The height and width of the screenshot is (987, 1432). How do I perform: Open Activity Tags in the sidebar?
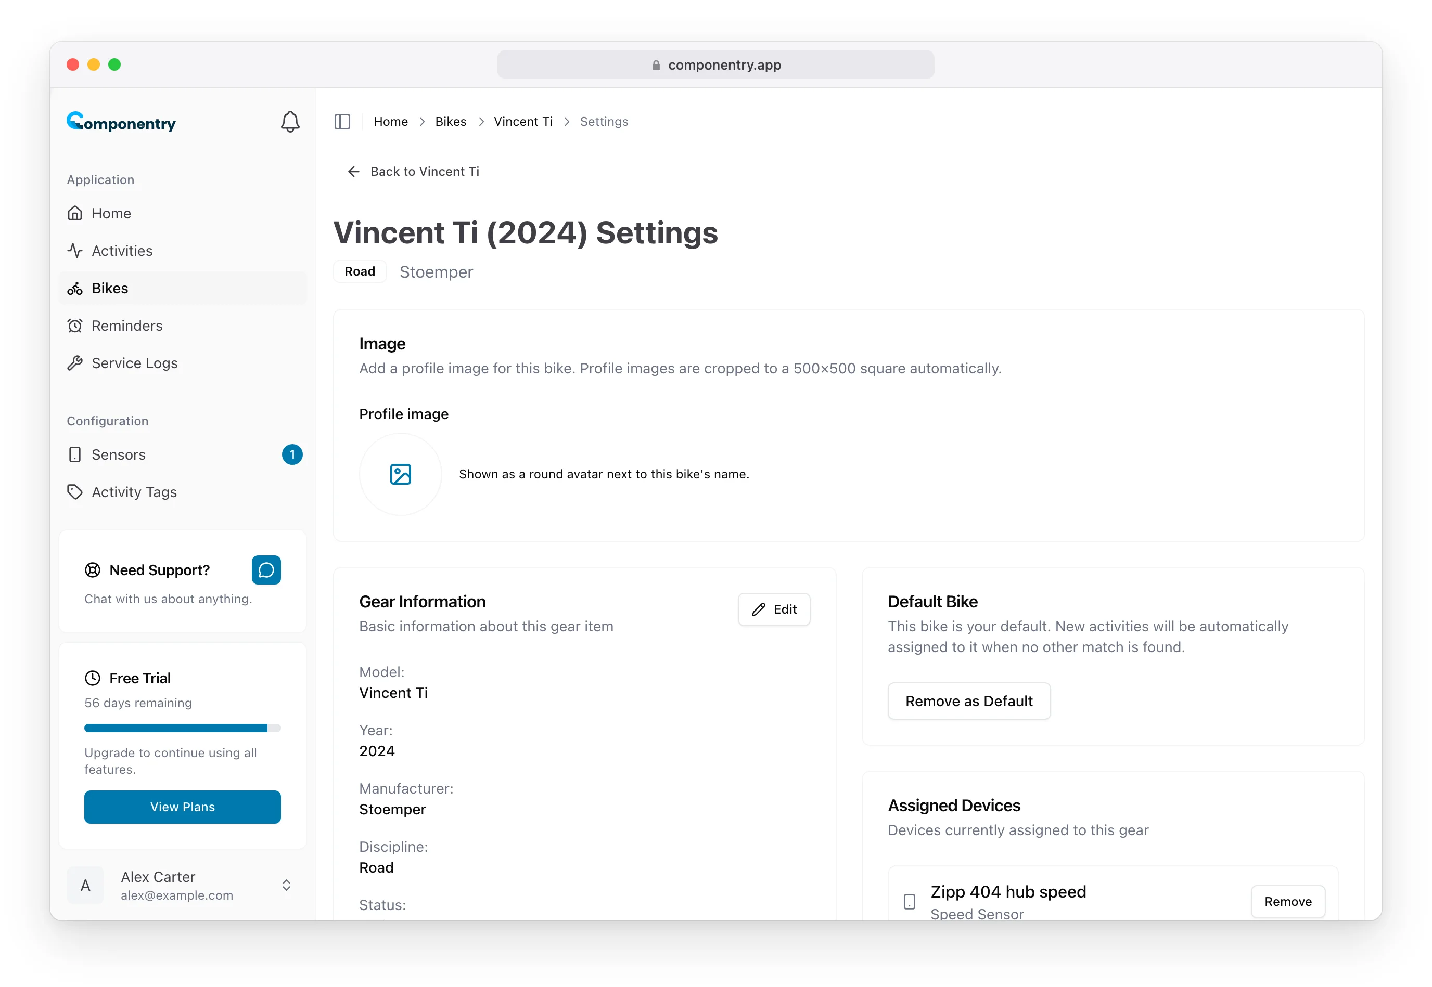coord(183,492)
